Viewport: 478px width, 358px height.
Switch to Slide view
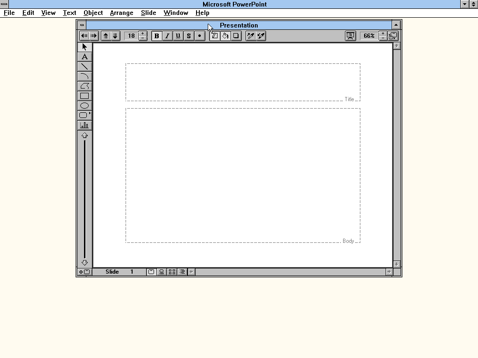click(x=151, y=272)
